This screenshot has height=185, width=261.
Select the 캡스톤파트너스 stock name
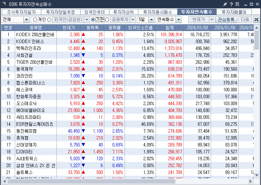click(x=31, y=83)
